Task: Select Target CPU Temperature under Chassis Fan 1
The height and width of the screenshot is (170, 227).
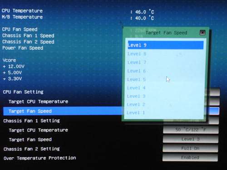Action: tap(39, 130)
